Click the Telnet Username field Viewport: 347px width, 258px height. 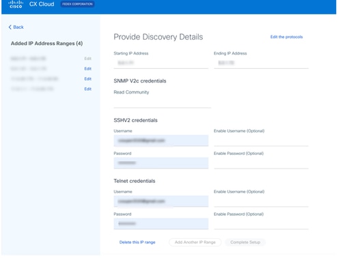161,201
